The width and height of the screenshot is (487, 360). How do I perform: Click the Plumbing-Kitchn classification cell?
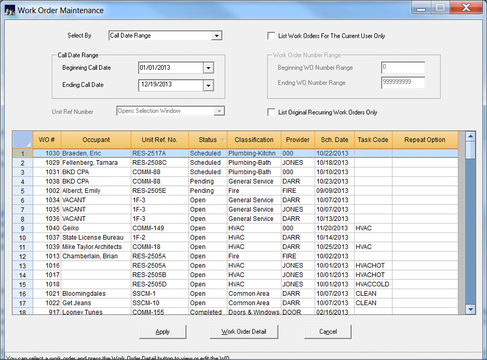coord(254,154)
